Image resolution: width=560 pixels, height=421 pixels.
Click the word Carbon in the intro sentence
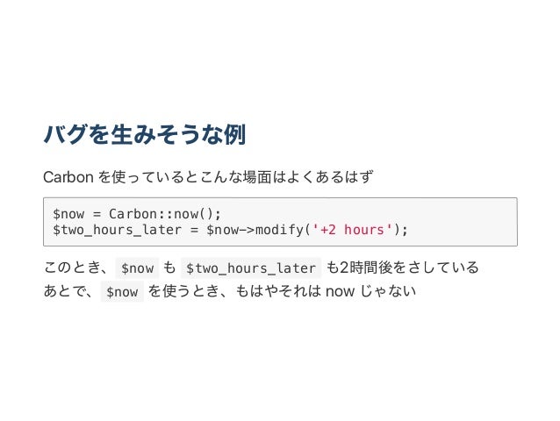[68, 177]
